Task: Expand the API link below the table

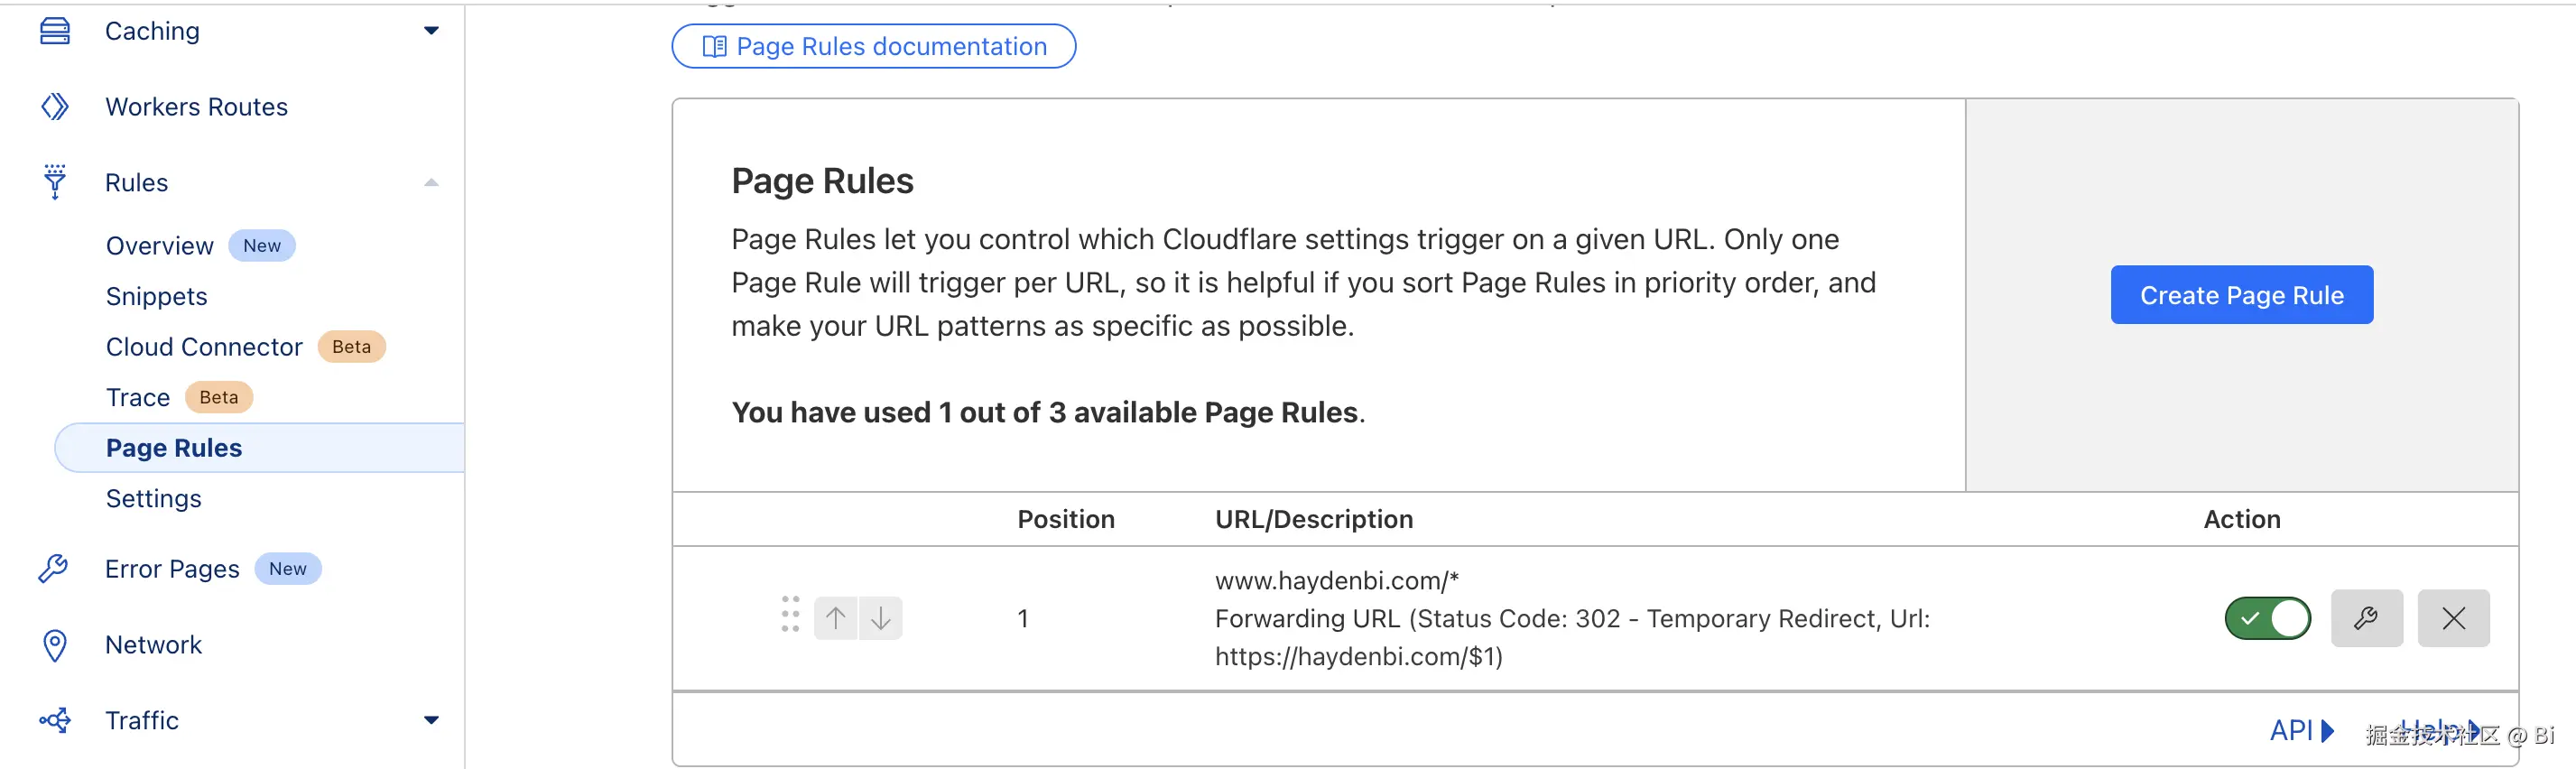Action: click(2300, 730)
